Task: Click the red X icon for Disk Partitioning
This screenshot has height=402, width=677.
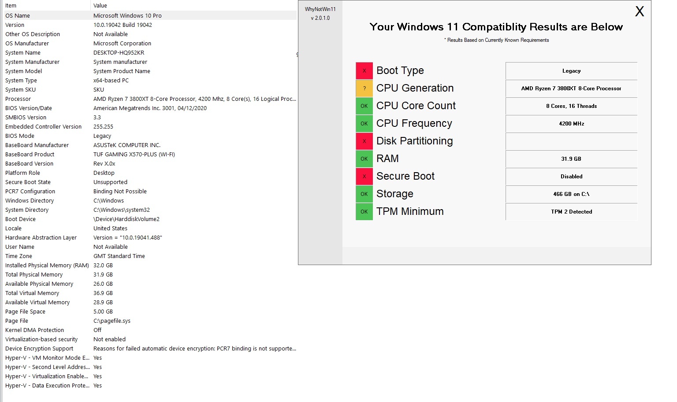Action: 364,141
